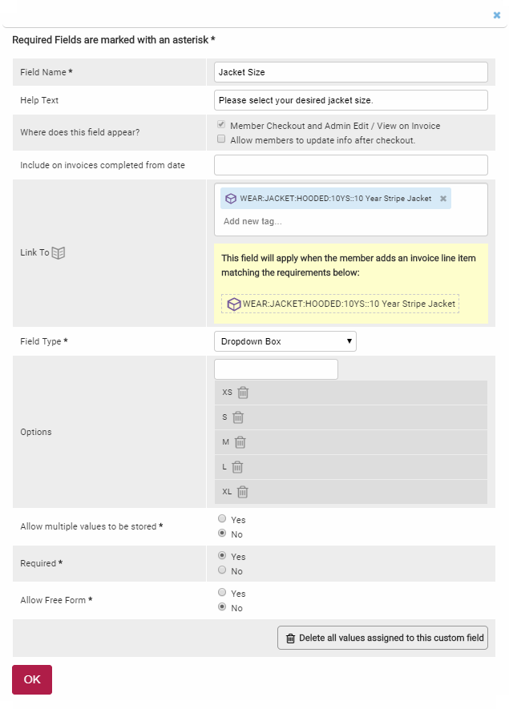Close the dialog with top-right X

coord(497,14)
